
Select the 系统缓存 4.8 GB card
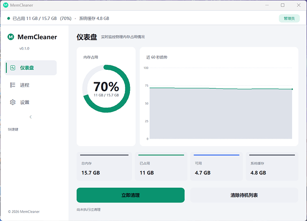point(272,166)
